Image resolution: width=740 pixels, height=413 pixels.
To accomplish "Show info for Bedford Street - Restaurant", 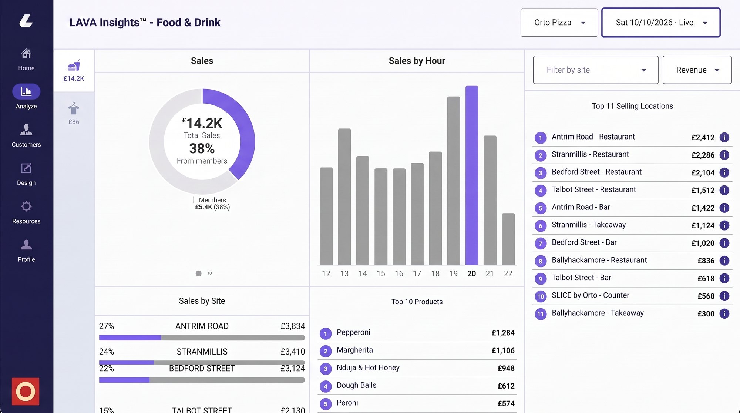I will coord(724,172).
